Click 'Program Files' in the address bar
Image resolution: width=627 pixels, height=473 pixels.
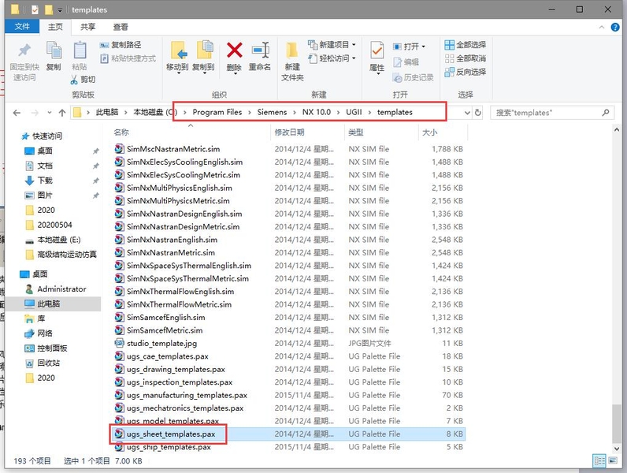tap(217, 113)
